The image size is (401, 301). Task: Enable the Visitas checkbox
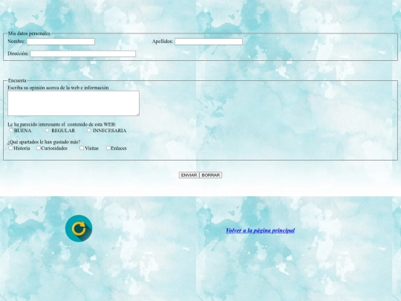pyautogui.click(x=82, y=148)
